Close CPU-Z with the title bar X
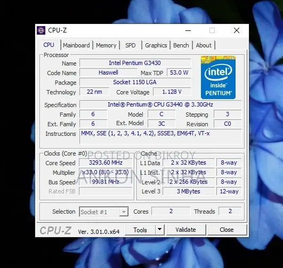Viewport: 283px width, 268px height. (x=237, y=30)
